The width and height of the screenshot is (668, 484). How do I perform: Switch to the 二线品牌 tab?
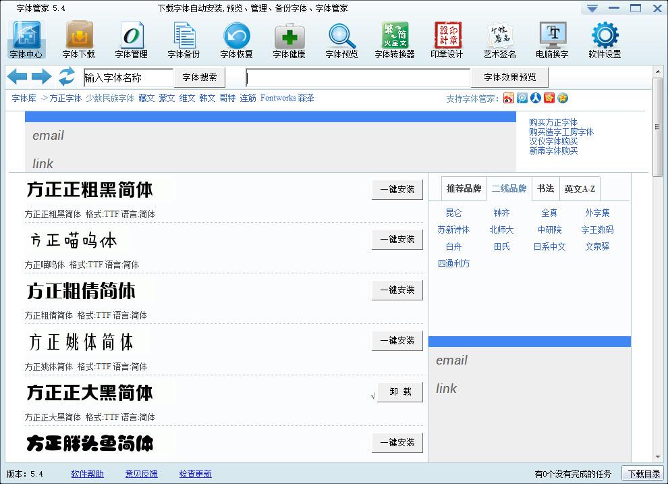pyautogui.click(x=509, y=188)
